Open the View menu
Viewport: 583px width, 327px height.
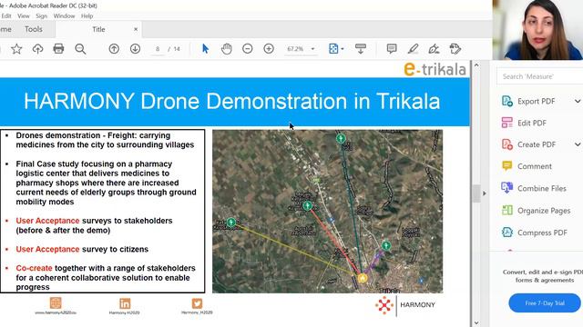[24, 16]
